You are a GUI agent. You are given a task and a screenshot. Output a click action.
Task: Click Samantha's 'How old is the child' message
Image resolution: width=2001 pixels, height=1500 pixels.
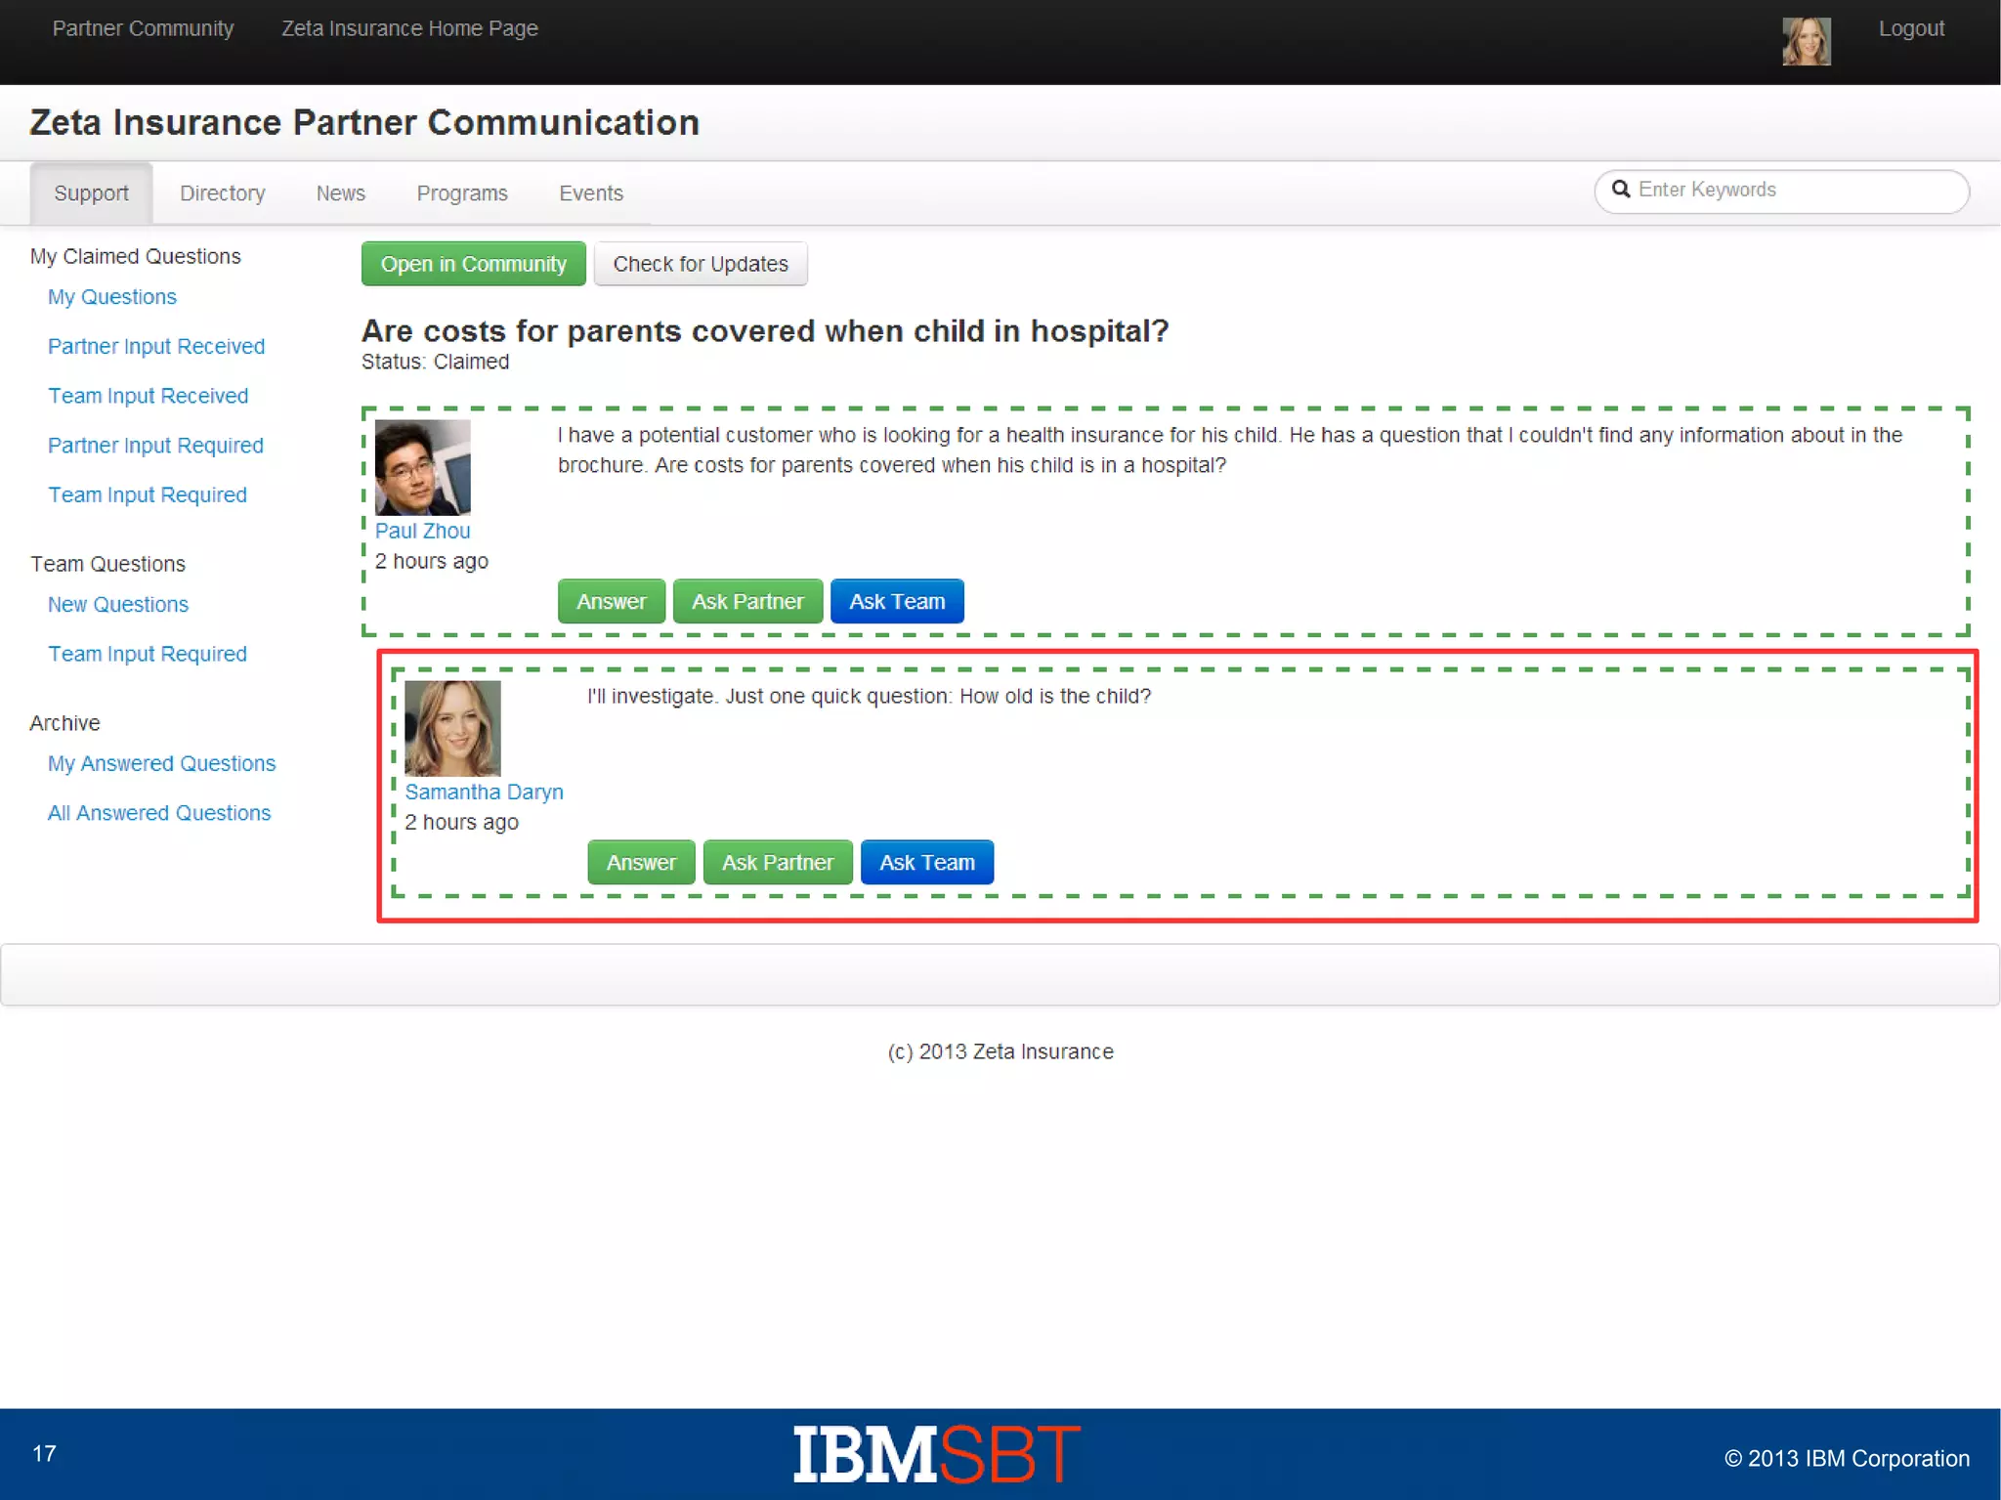click(x=870, y=696)
